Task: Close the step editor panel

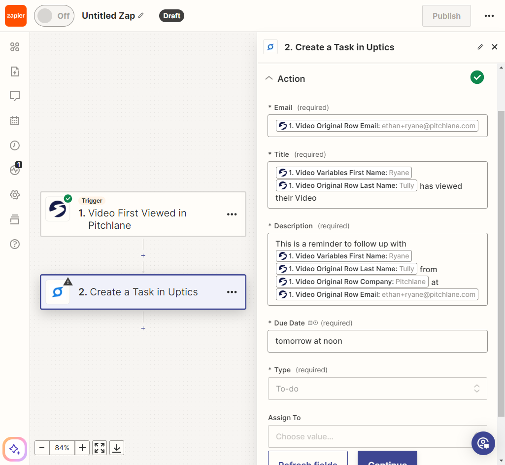Action: point(495,47)
